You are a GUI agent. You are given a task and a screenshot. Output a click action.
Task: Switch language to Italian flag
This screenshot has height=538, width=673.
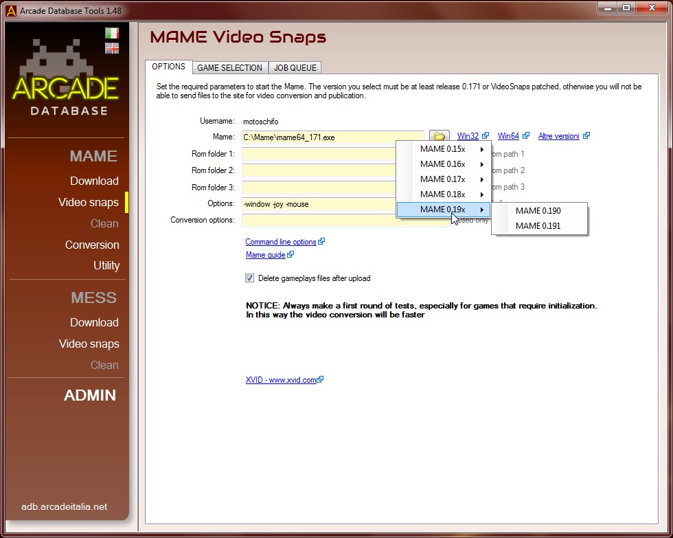pyautogui.click(x=111, y=33)
